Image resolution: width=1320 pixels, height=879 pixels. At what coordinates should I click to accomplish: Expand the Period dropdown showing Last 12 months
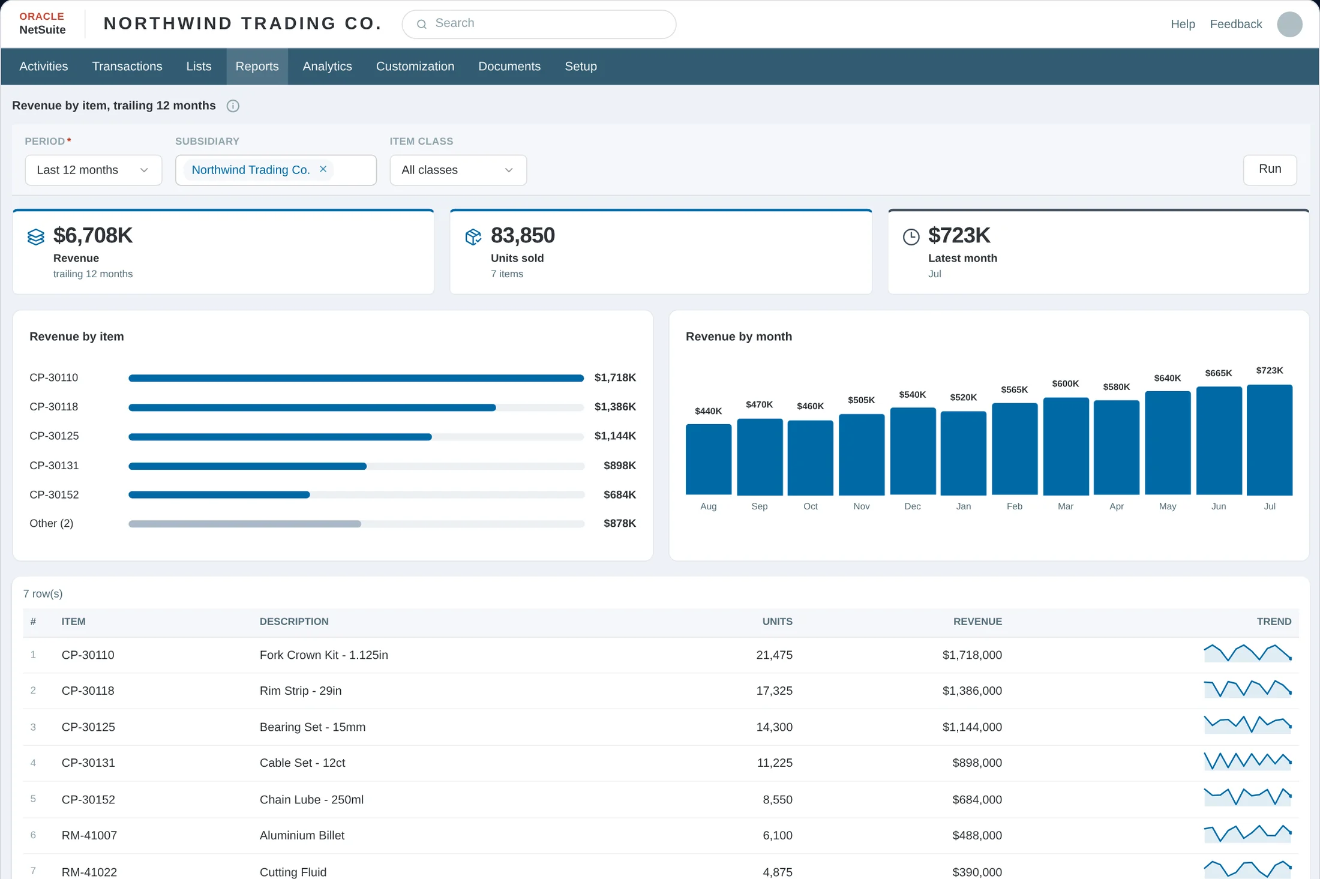(x=94, y=170)
